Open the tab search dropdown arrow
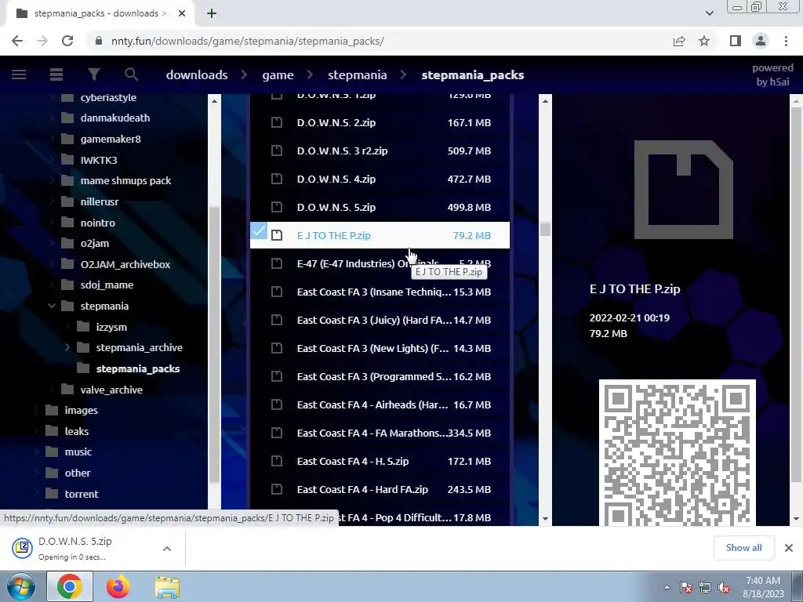 coord(709,13)
